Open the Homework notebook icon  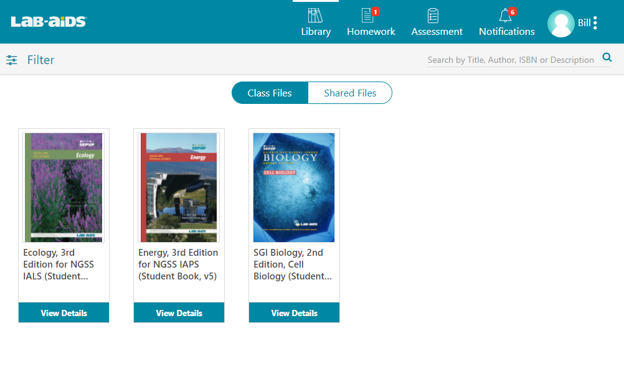point(369,17)
